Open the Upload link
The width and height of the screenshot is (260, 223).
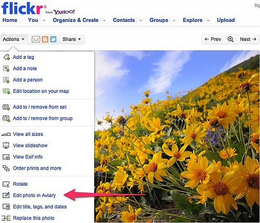226,20
